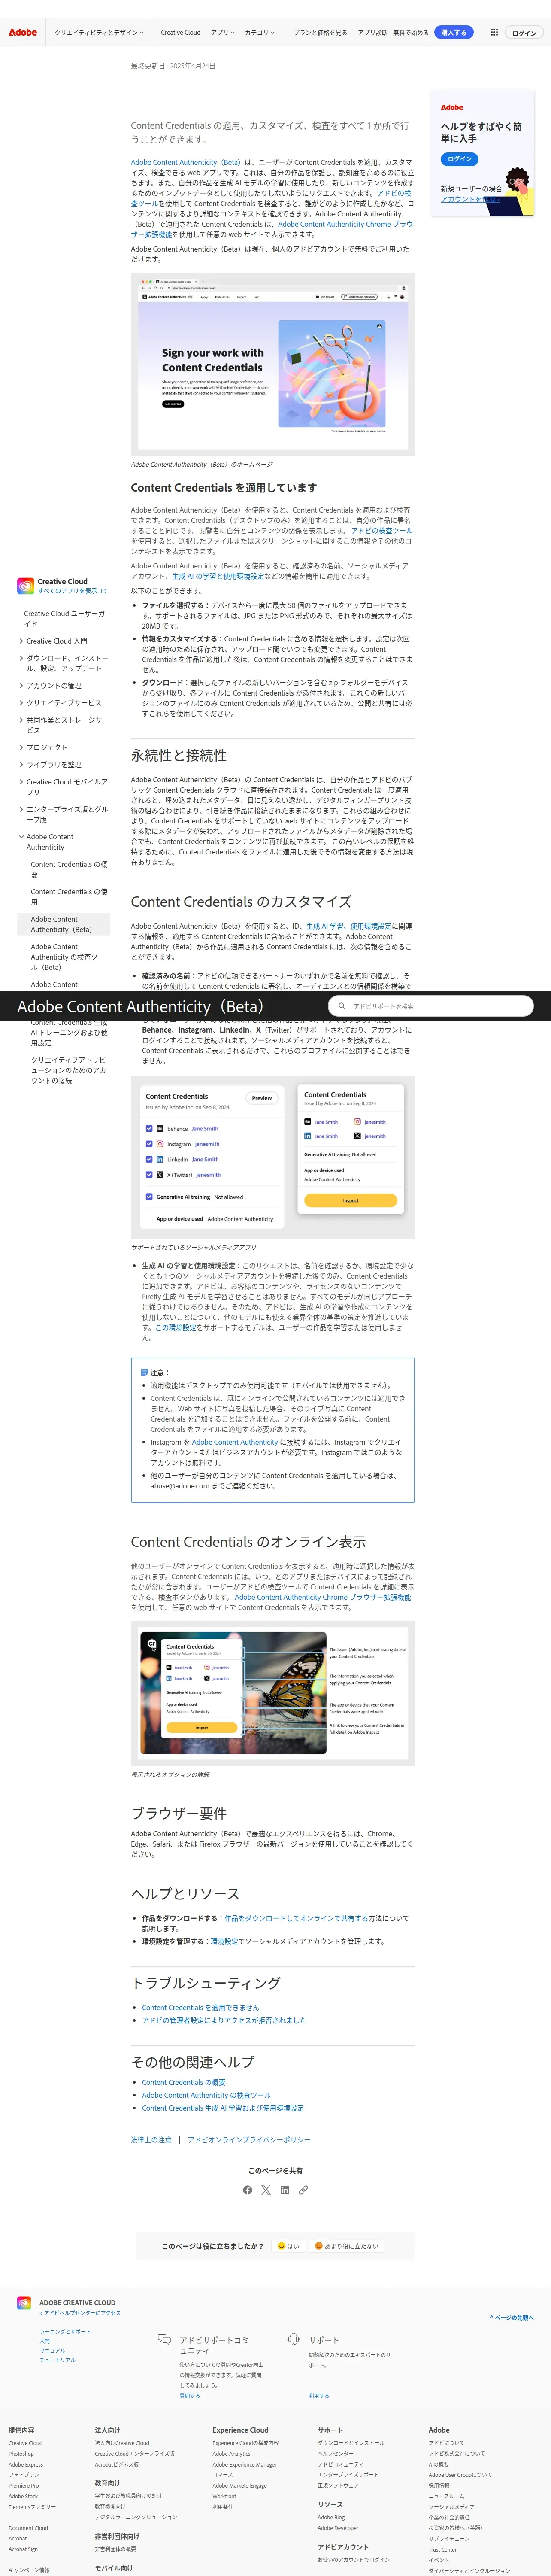This screenshot has height=2576, width=551.
Task: Click the headset support icon
Action: (293, 2339)
